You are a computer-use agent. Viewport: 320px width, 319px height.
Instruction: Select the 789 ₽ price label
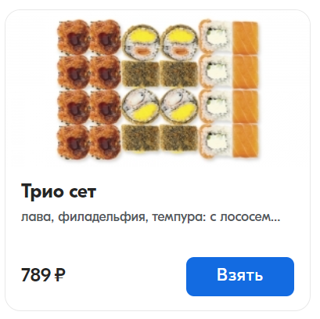(x=43, y=275)
